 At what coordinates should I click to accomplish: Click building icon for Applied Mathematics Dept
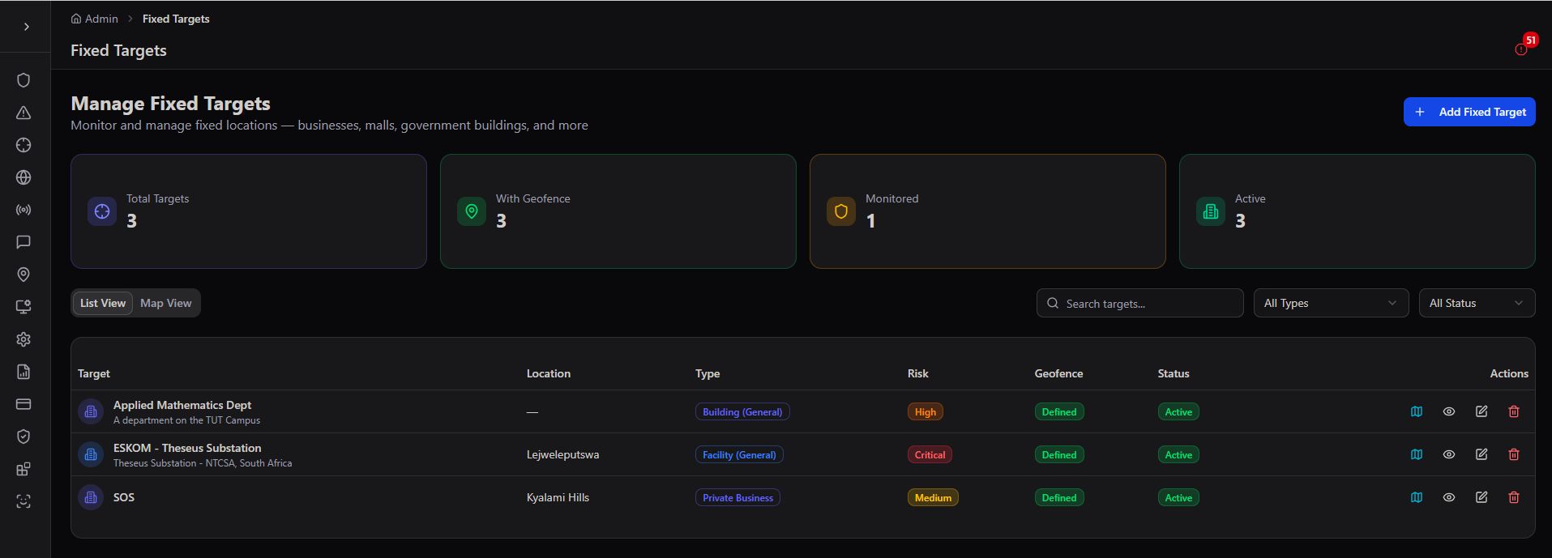pos(91,411)
